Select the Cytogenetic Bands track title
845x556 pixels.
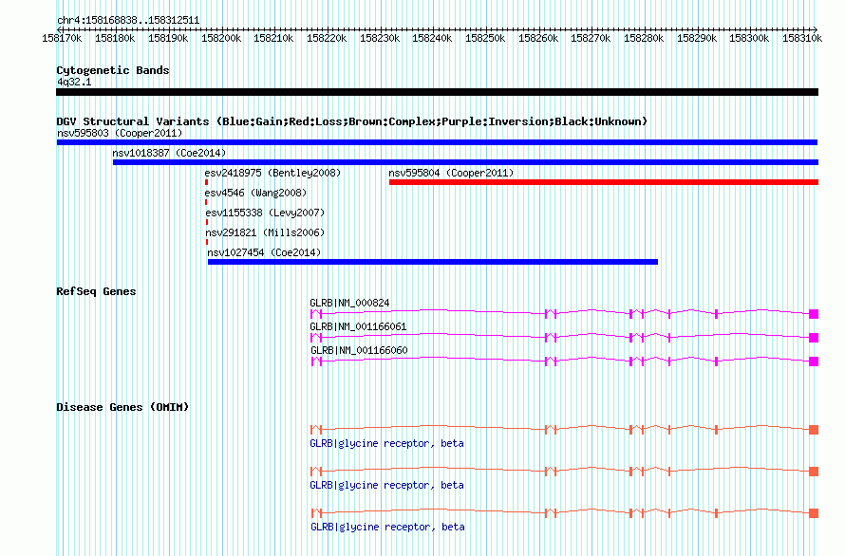point(113,70)
